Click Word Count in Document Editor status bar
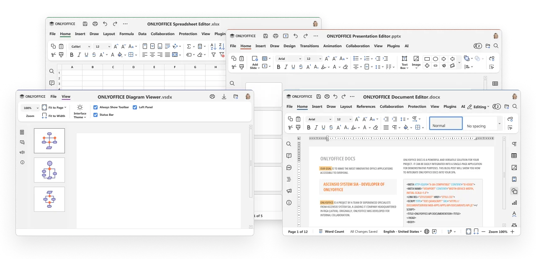Screen dimensions: 536x259 tap(331, 231)
